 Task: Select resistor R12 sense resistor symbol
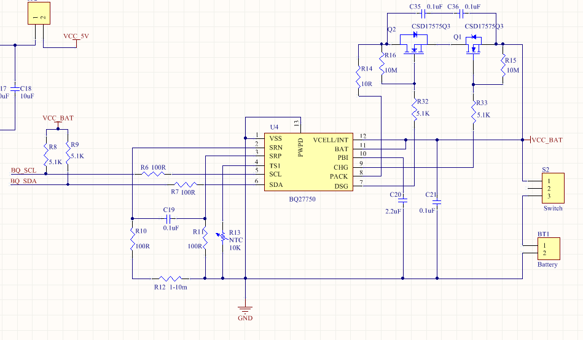point(170,279)
